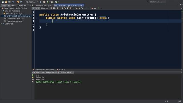Collapse the Java Programming Series project node
Screen dimensions: 183x103
1,8
